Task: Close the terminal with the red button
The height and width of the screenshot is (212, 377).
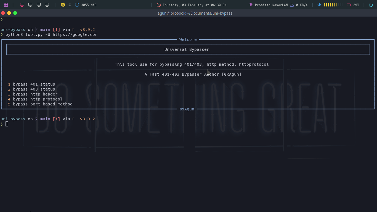Action: pyautogui.click(x=3, y=13)
